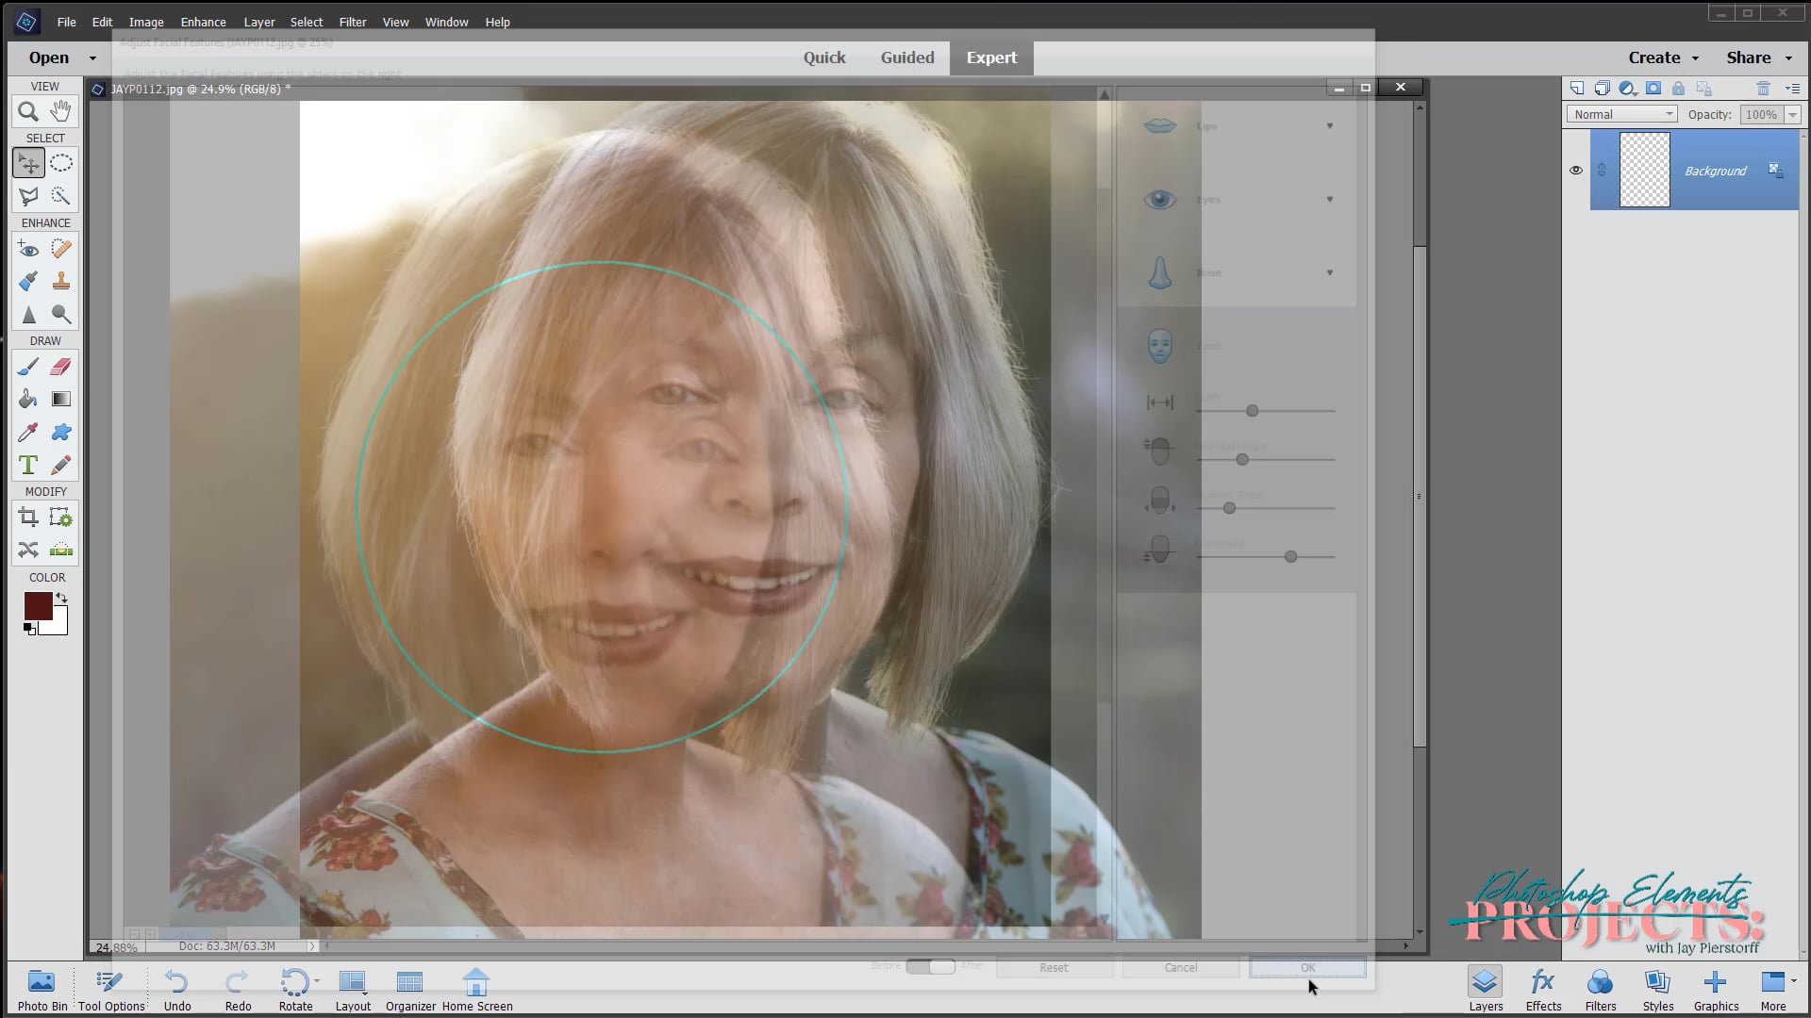Toggle the Before/After switch
This screenshot has width=1811, height=1018.
932,967
